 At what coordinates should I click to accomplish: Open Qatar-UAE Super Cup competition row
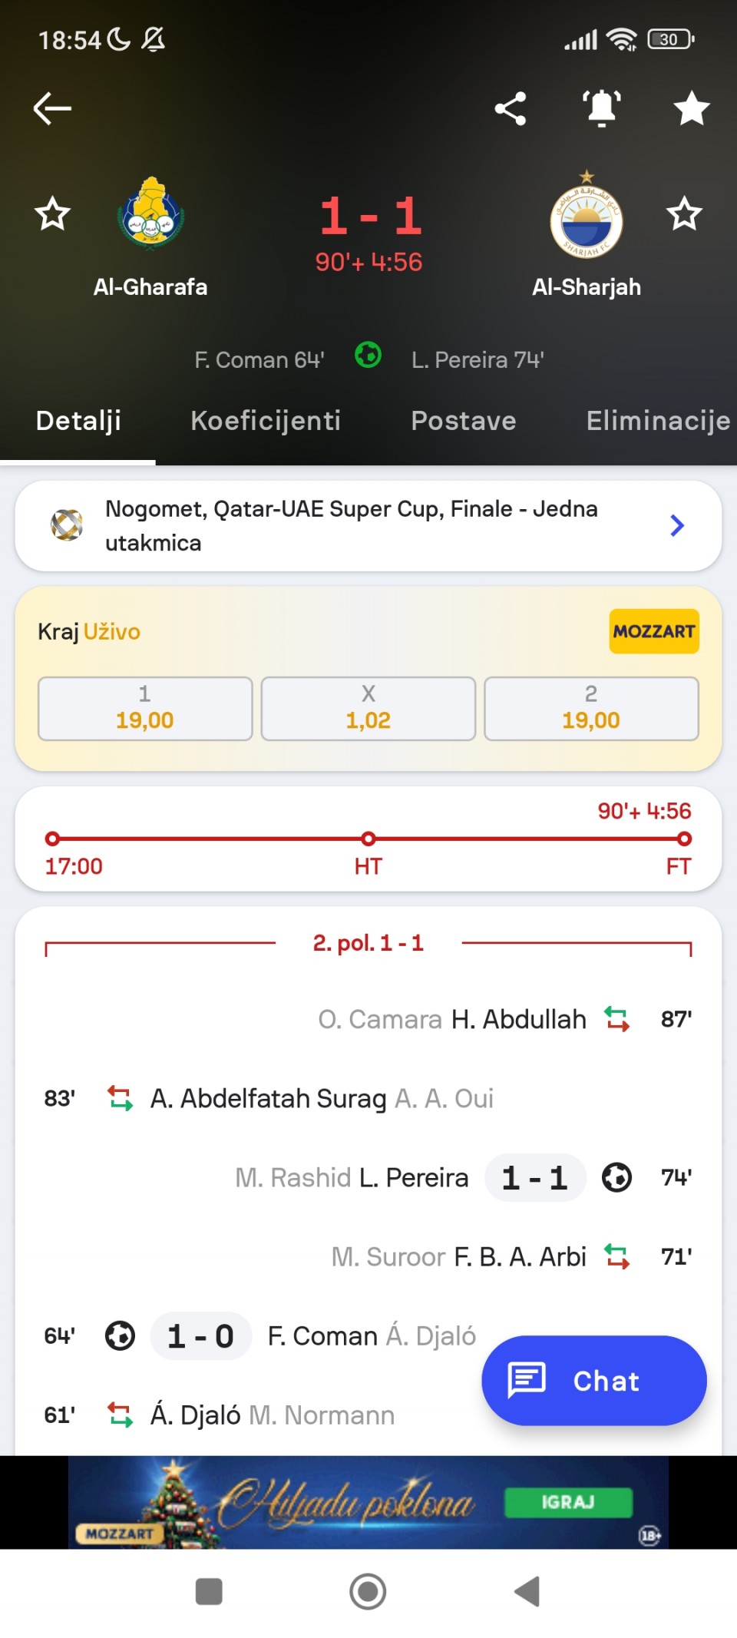[352, 526]
